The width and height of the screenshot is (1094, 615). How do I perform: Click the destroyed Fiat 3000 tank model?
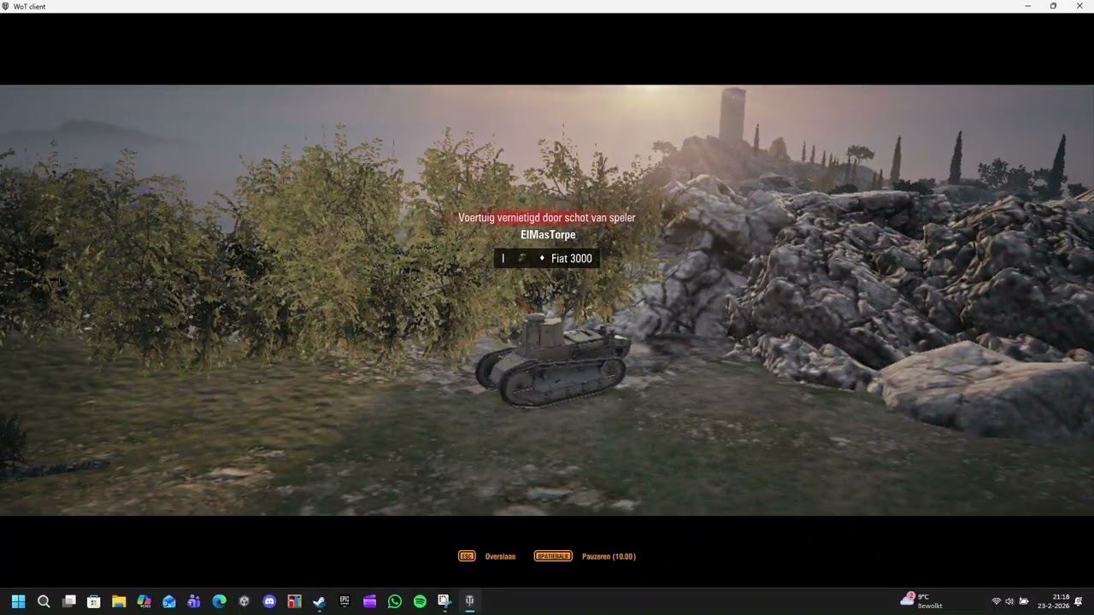click(x=552, y=360)
